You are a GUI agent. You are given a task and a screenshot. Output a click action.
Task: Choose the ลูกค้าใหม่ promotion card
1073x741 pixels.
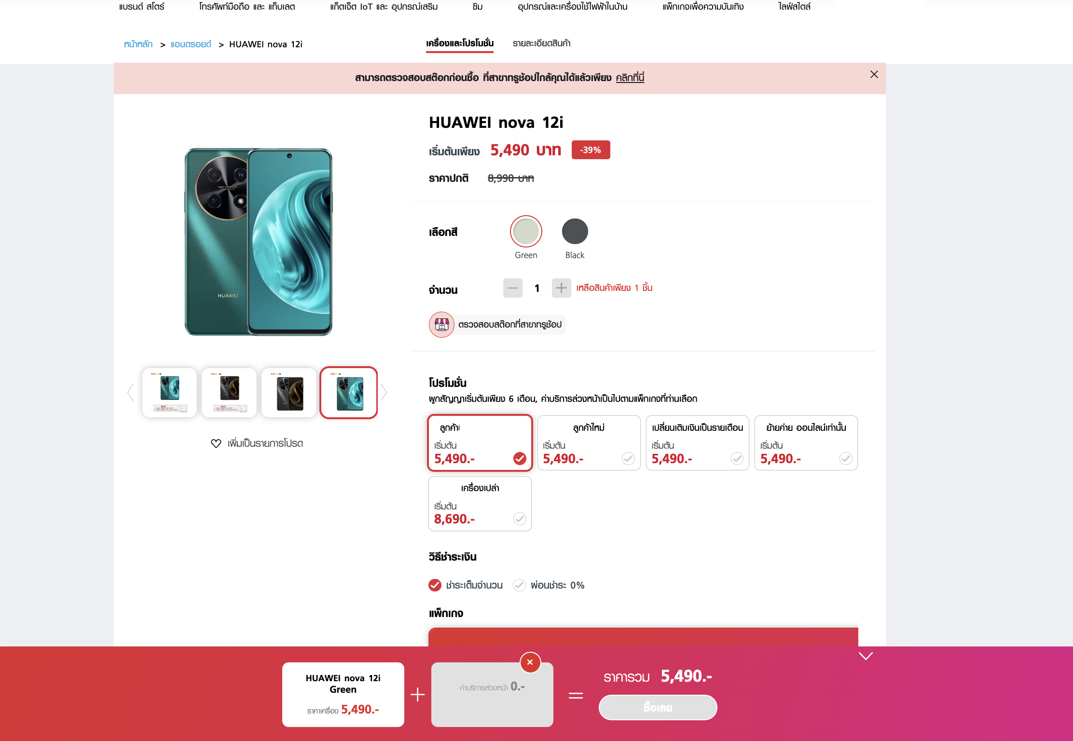pyautogui.click(x=589, y=443)
